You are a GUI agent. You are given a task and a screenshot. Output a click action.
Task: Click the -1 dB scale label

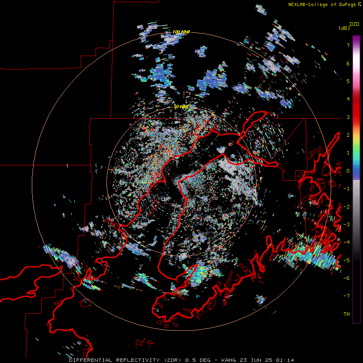346,189
